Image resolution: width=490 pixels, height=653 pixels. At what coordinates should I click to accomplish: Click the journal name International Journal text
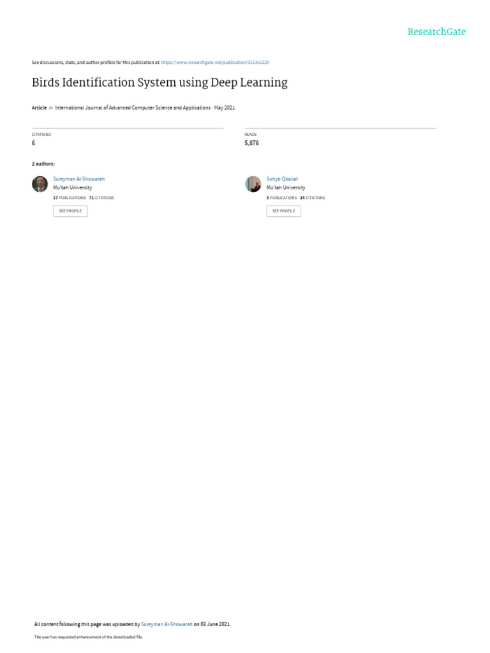pos(133,108)
